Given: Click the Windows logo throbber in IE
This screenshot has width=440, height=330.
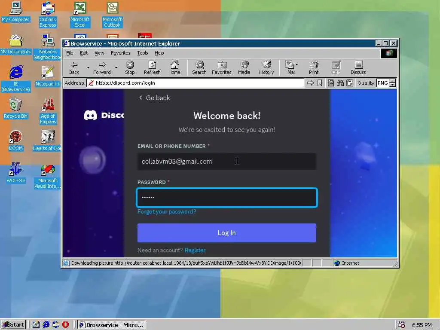Looking at the screenshot, I should [x=388, y=53].
